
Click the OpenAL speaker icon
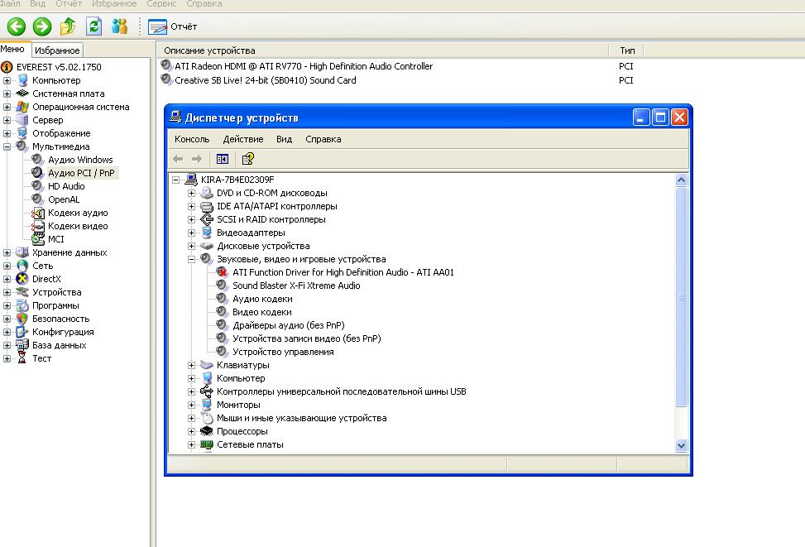37,199
